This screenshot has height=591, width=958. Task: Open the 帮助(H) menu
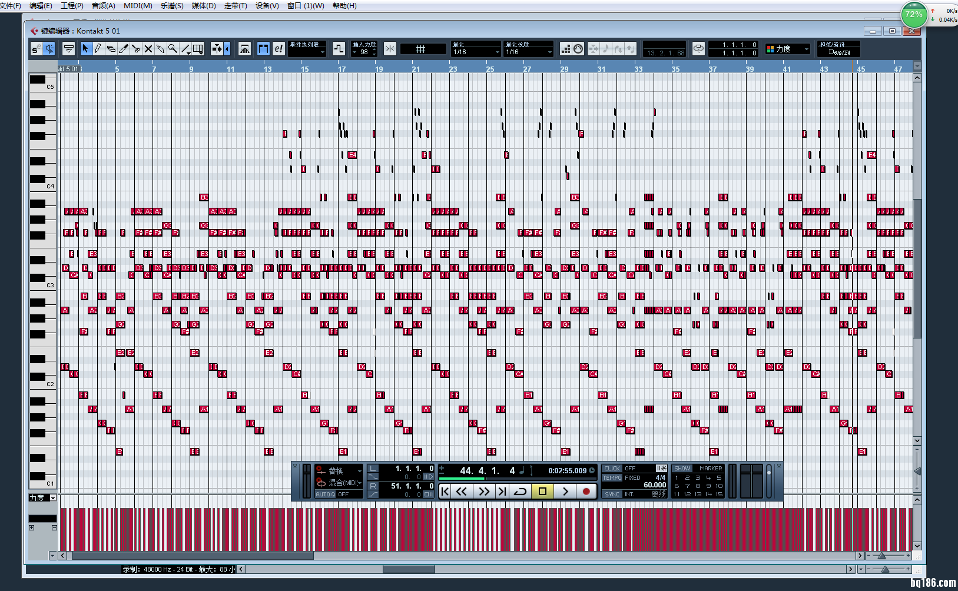point(344,6)
